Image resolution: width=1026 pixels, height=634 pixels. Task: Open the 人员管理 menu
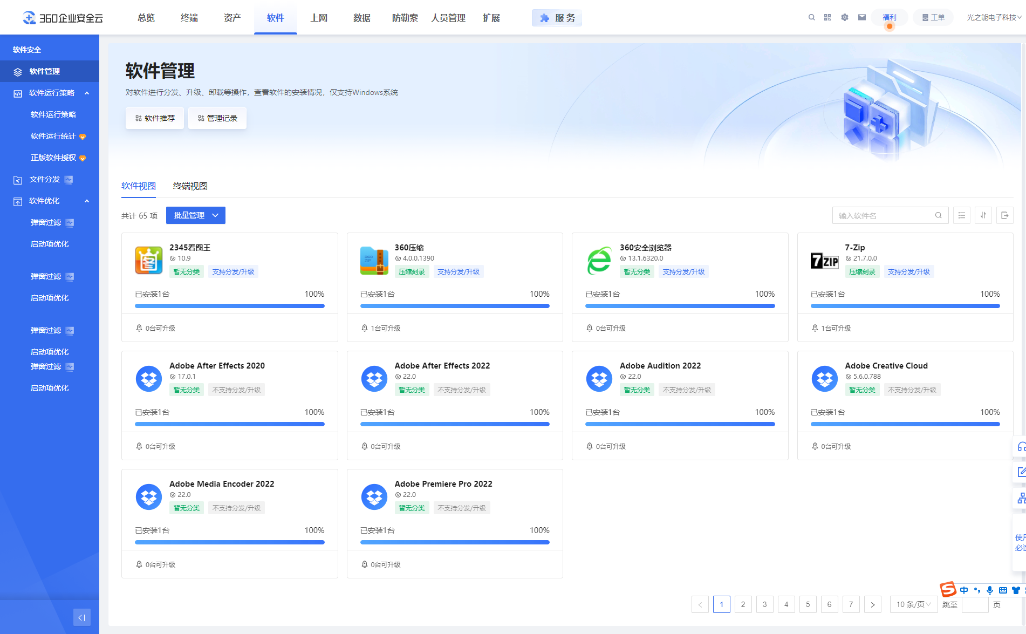(x=448, y=18)
